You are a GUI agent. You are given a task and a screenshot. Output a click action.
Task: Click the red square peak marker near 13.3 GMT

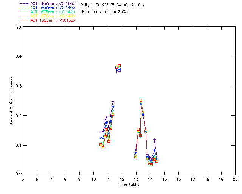(141, 100)
